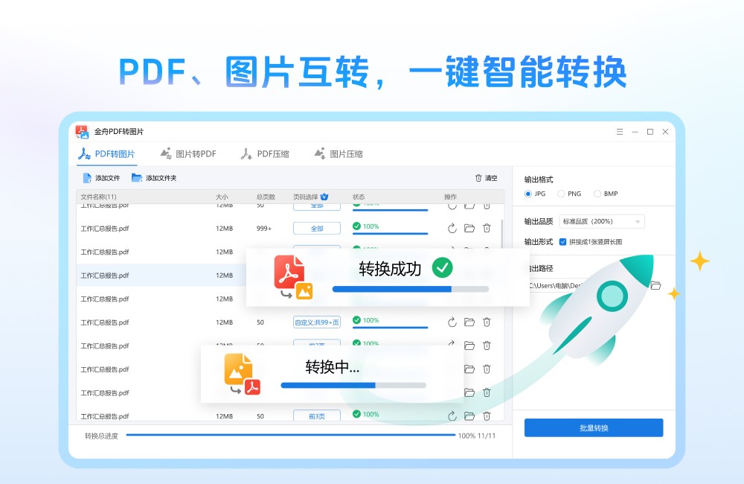Select the PNG output format
This screenshot has height=484, width=744.
click(x=562, y=194)
